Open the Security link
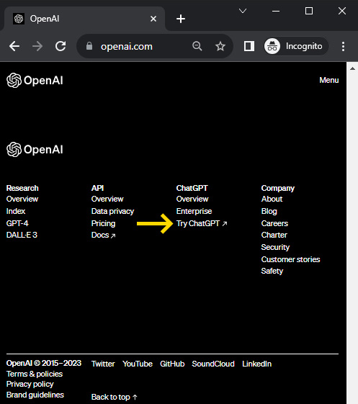 point(275,247)
